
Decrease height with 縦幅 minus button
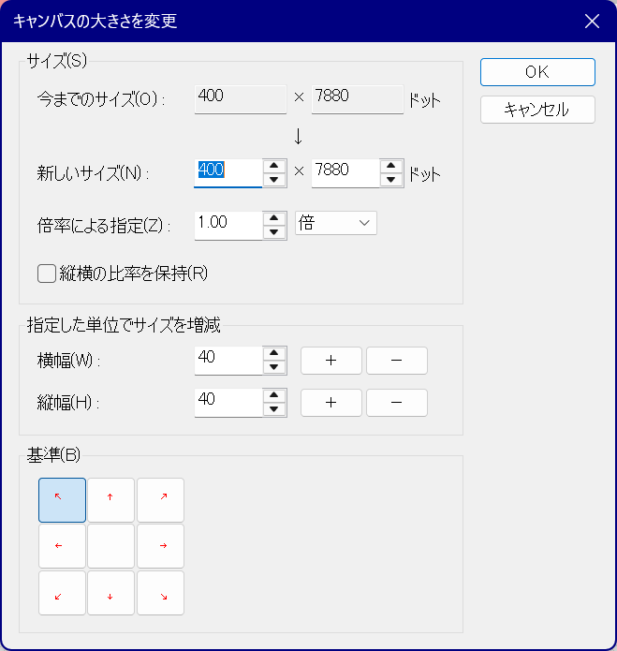click(397, 402)
